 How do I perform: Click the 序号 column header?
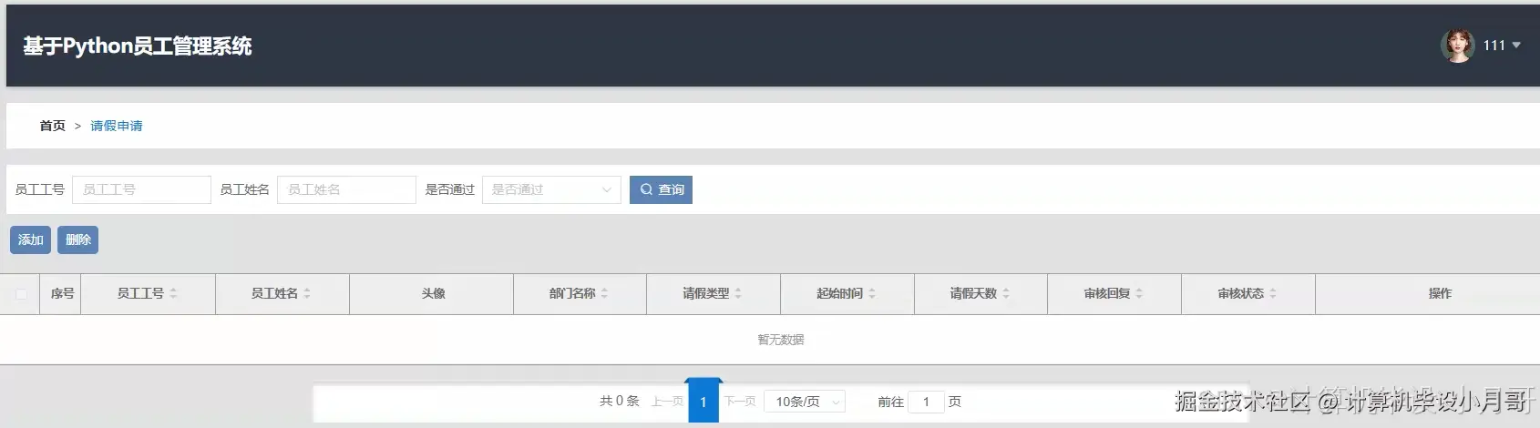click(62, 293)
